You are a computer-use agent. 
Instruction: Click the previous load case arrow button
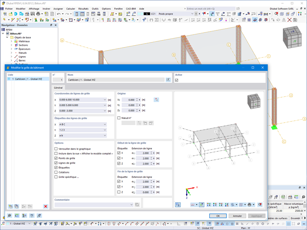196,14
